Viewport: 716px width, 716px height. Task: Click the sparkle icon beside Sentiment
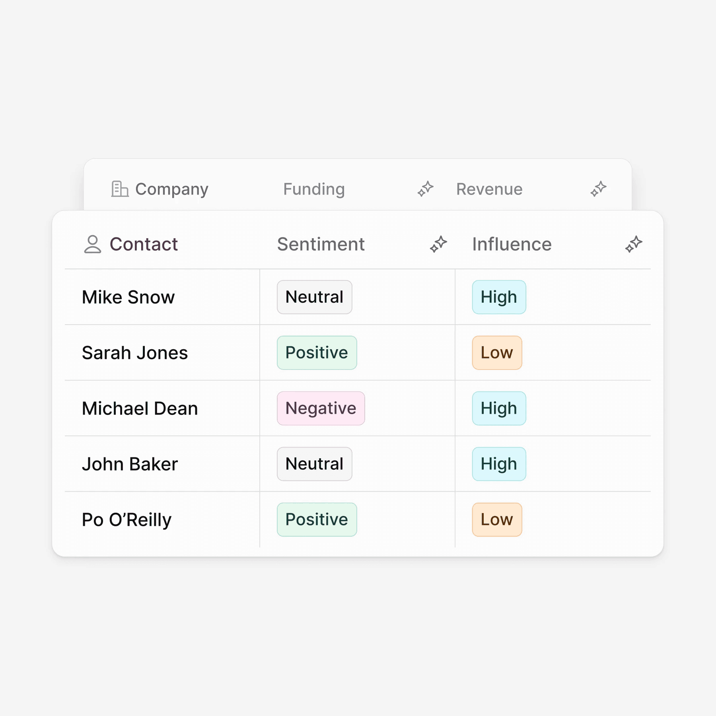[x=438, y=244]
